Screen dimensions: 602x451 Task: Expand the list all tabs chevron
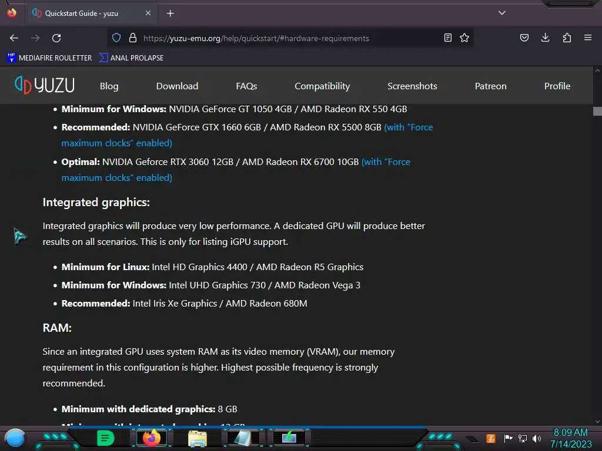tap(502, 13)
